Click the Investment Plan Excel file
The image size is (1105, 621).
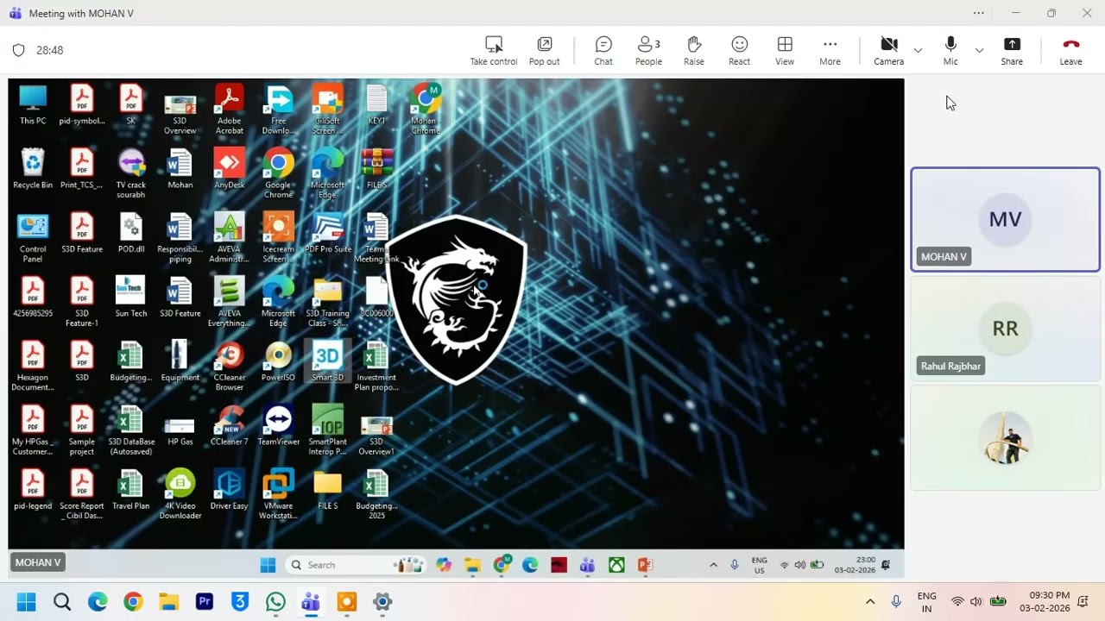(376, 366)
